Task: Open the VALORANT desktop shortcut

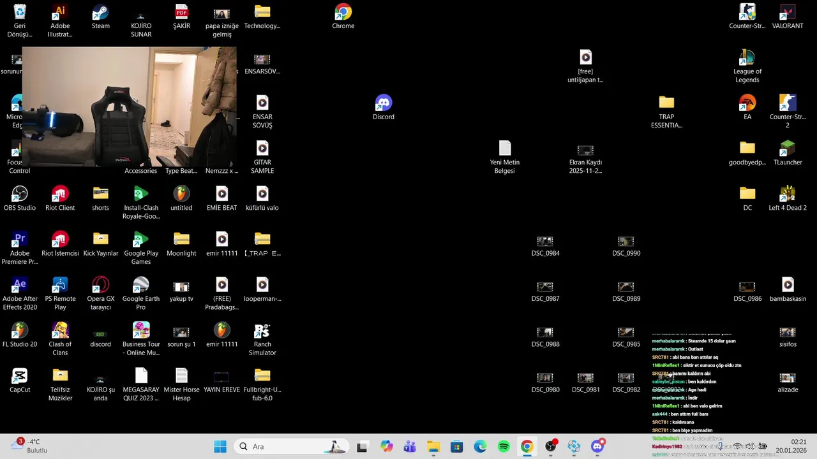Action: tap(788, 17)
